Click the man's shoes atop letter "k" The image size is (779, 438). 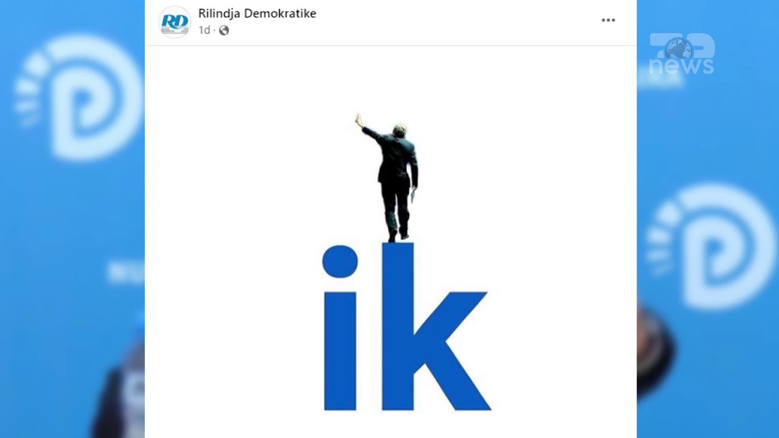click(397, 237)
